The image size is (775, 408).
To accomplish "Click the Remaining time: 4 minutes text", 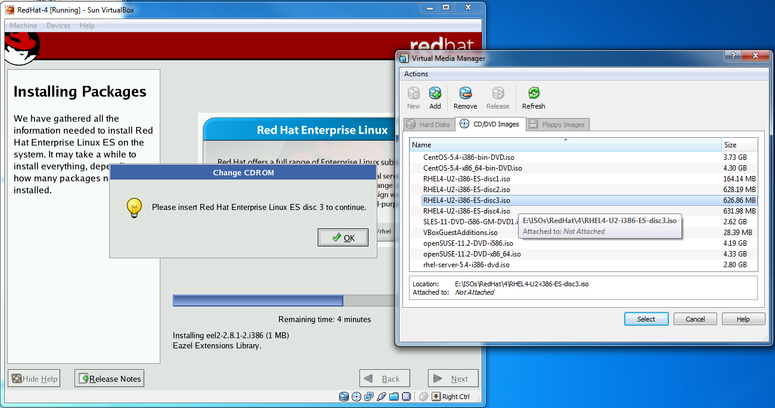I will tap(325, 319).
